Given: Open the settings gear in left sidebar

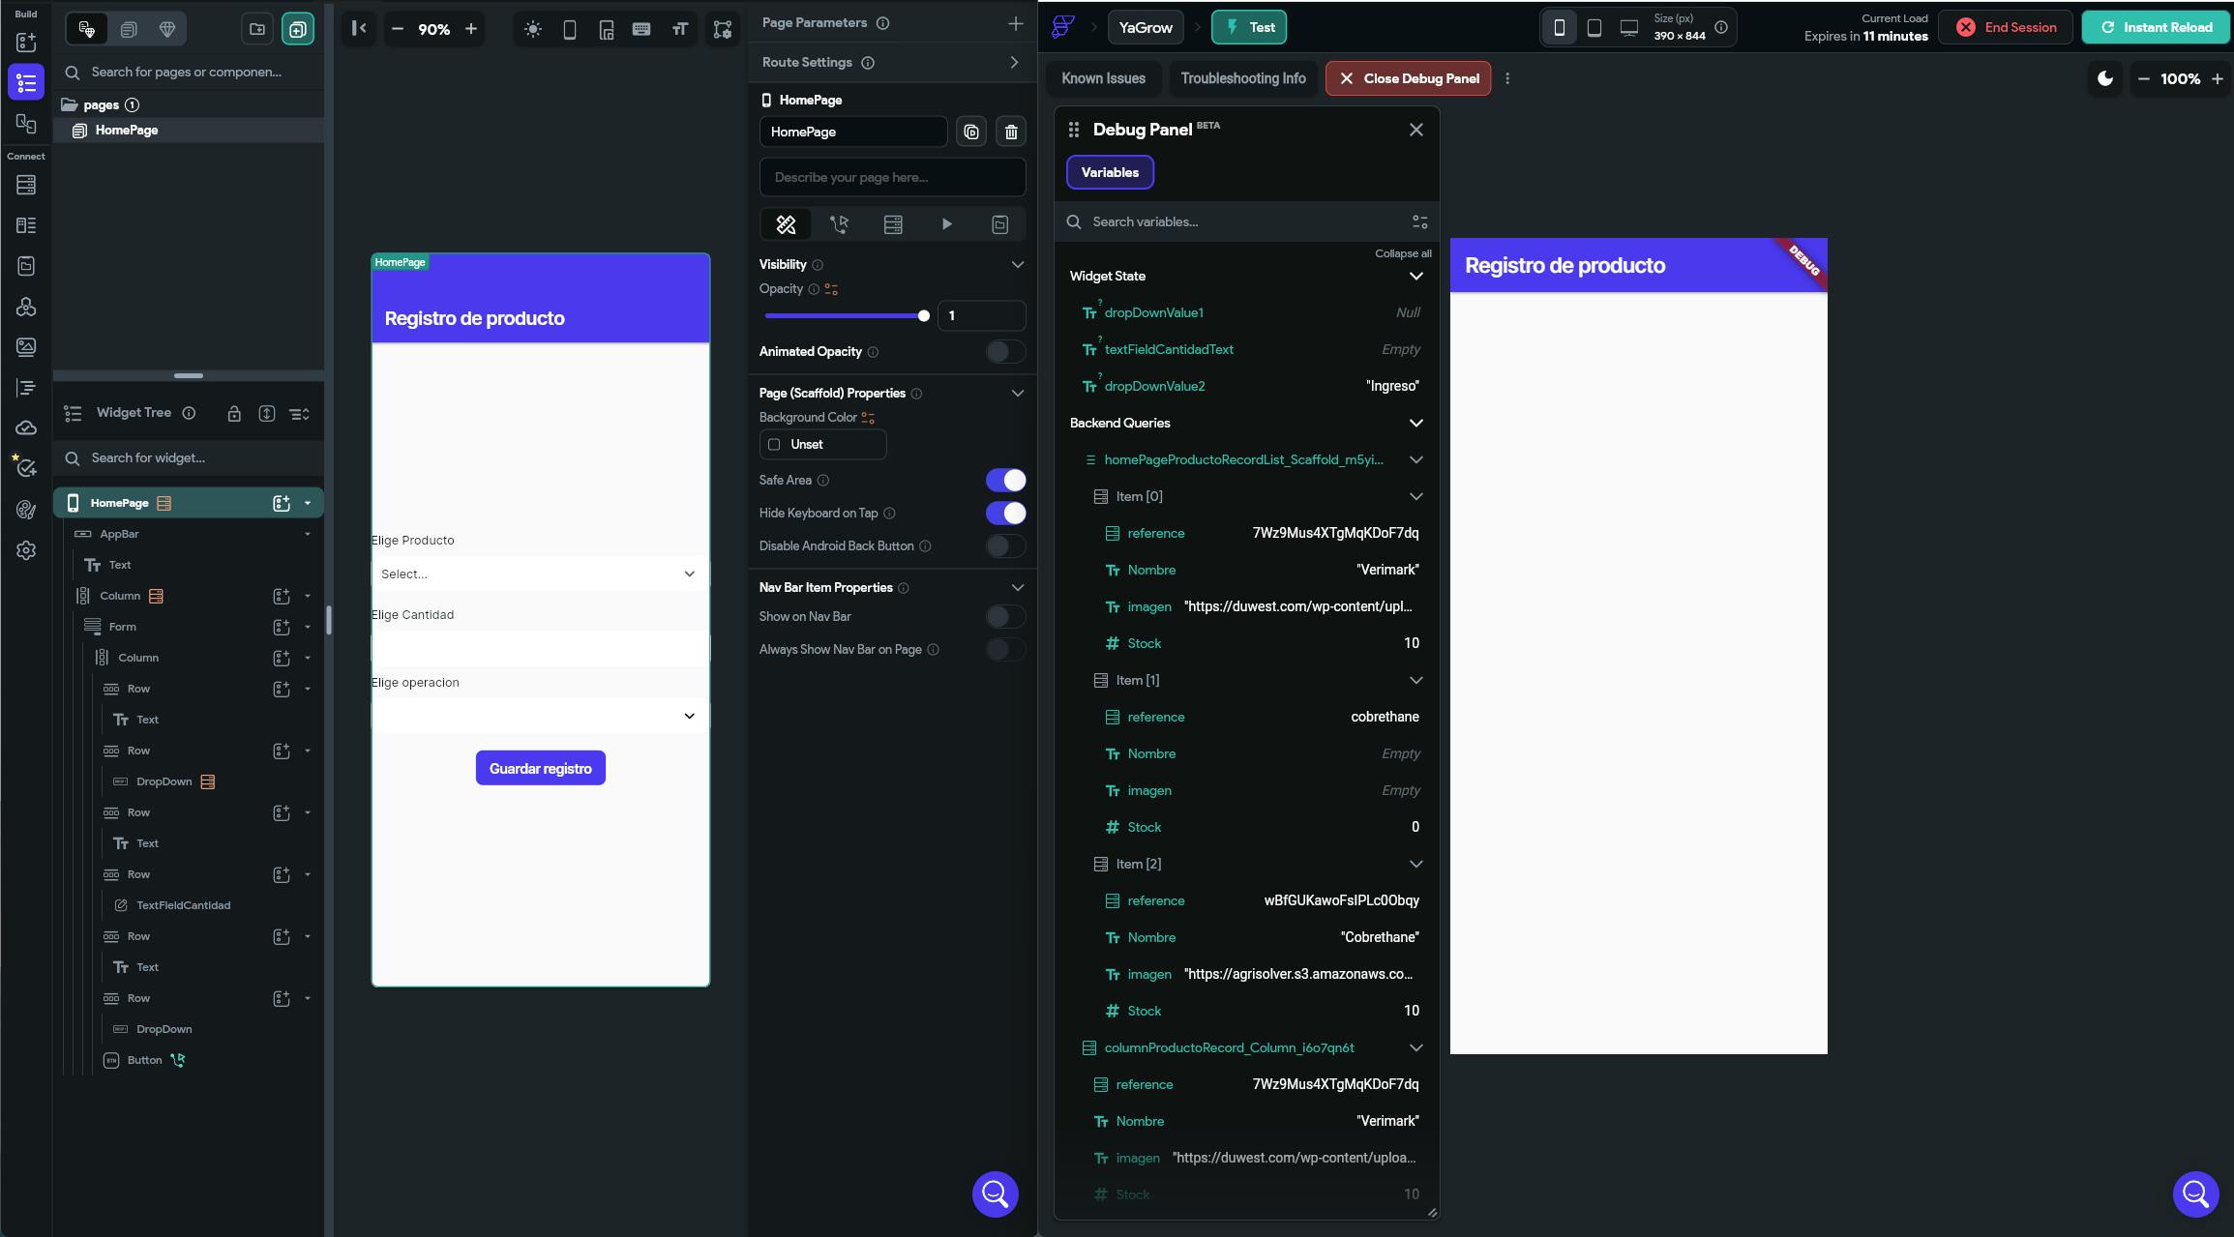Looking at the screenshot, I should pos(26,550).
